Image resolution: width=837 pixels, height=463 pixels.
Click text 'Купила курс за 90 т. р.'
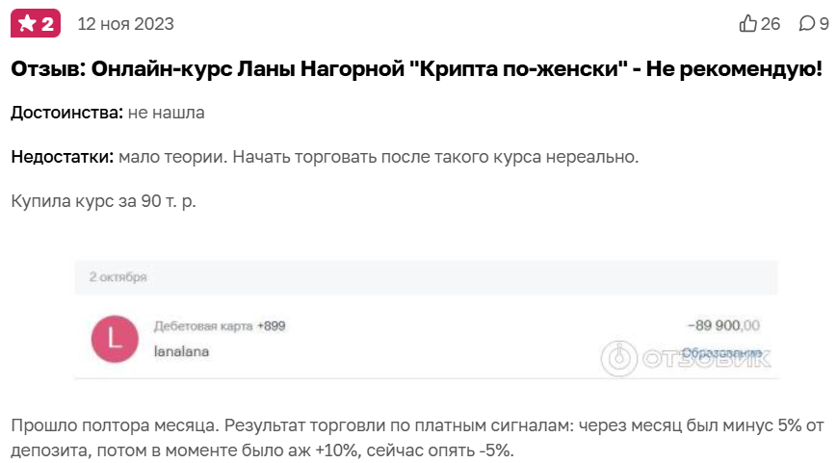(x=104, y=201)
